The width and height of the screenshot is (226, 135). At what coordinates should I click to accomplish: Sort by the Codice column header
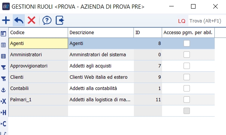click(x=38, y=33)
